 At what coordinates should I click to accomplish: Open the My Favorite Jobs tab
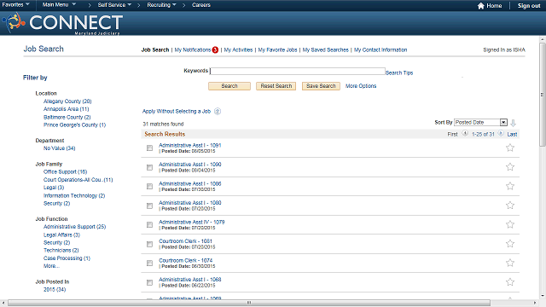tap(277, 49)
